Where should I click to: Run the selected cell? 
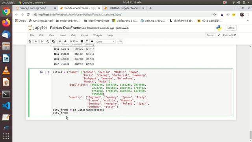pyautogui.click(x=74, y=41)
